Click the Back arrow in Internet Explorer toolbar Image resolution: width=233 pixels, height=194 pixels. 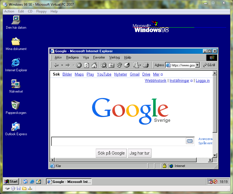[56, 65]
